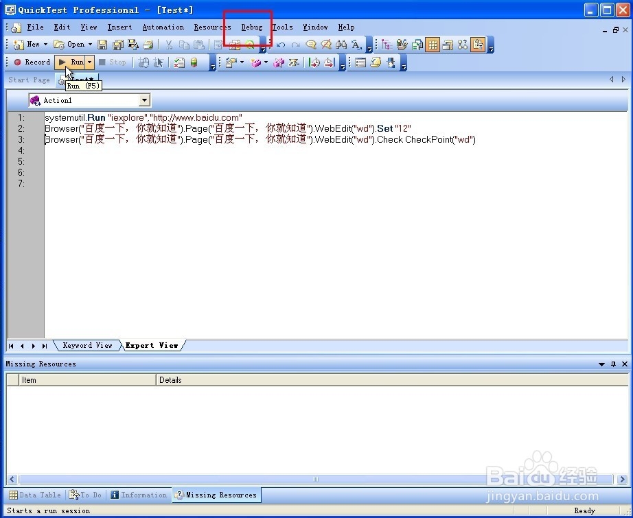Click the scroll with checkmark toolbar icon
The width and height of the screenshot is (633, 518).
coord(376,62)
